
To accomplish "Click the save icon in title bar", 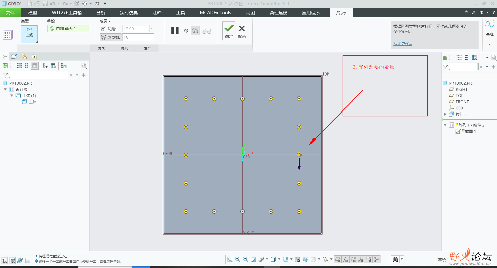I will 45,4.
